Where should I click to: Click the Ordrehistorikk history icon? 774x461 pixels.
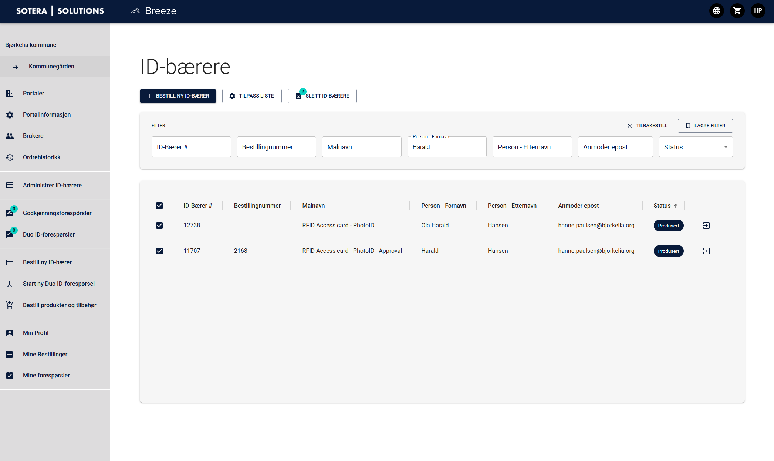click(x=10, y=157)
